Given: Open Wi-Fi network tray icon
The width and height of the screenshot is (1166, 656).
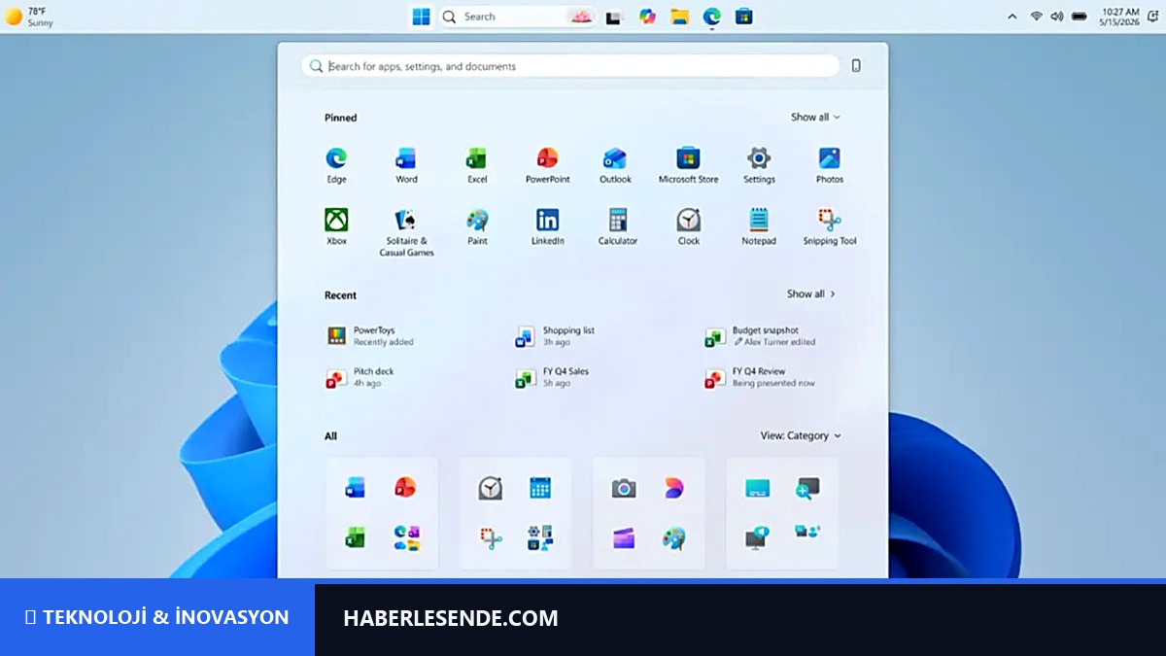Looking at the screenshot, I should click(1037, 17).
